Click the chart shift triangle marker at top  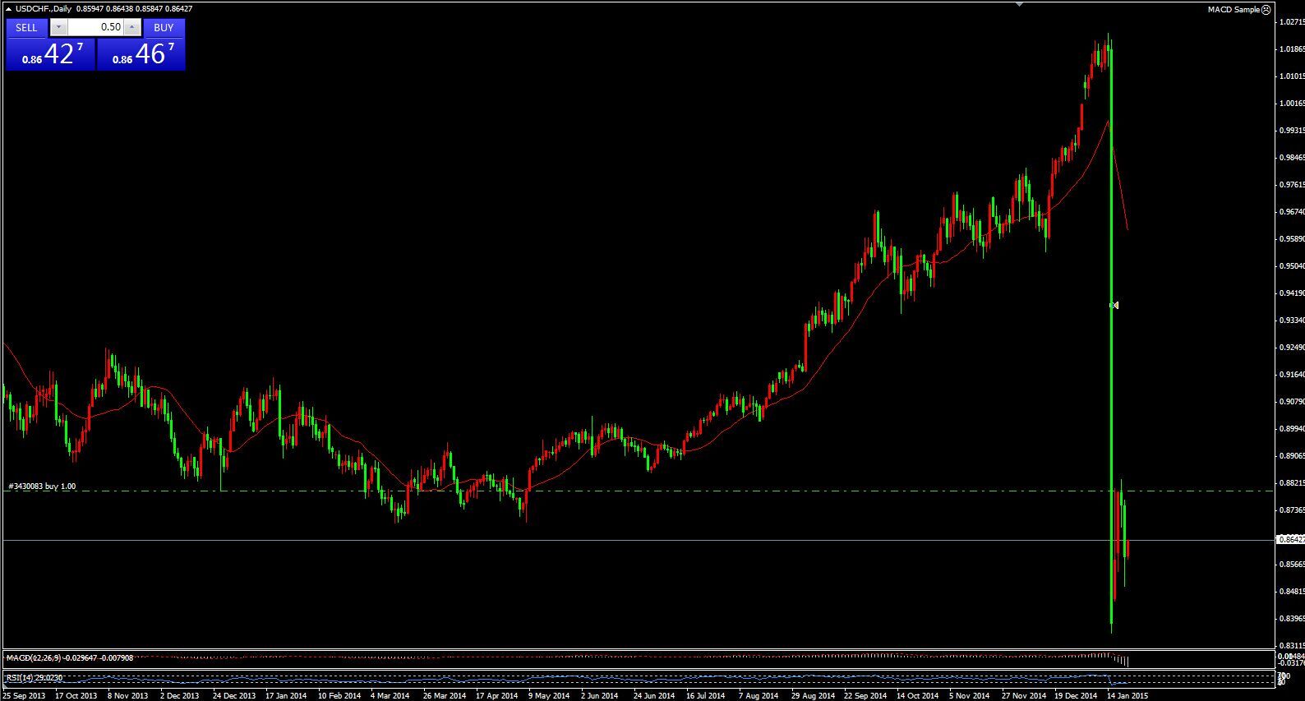click(1019, 4)
